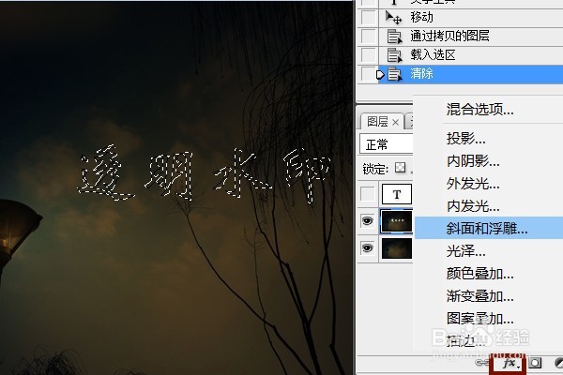Click the lock transparent pixels icon

click(x=400, y=168)
